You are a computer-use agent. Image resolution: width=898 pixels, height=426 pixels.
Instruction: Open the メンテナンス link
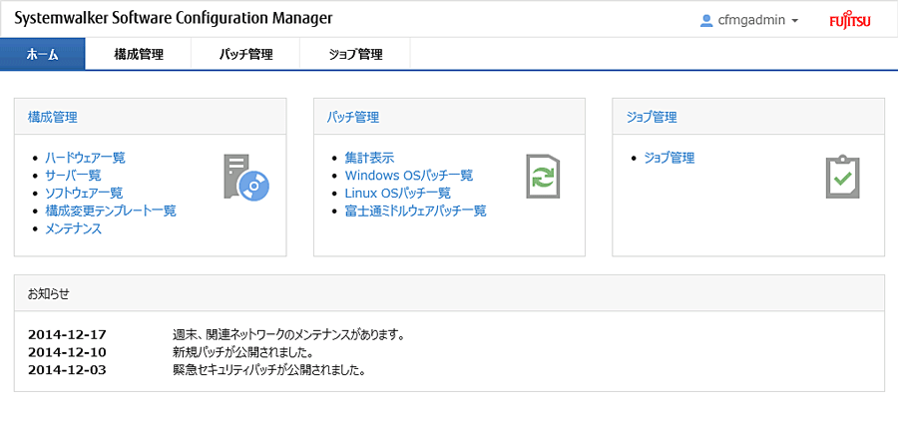coord(73,229)
